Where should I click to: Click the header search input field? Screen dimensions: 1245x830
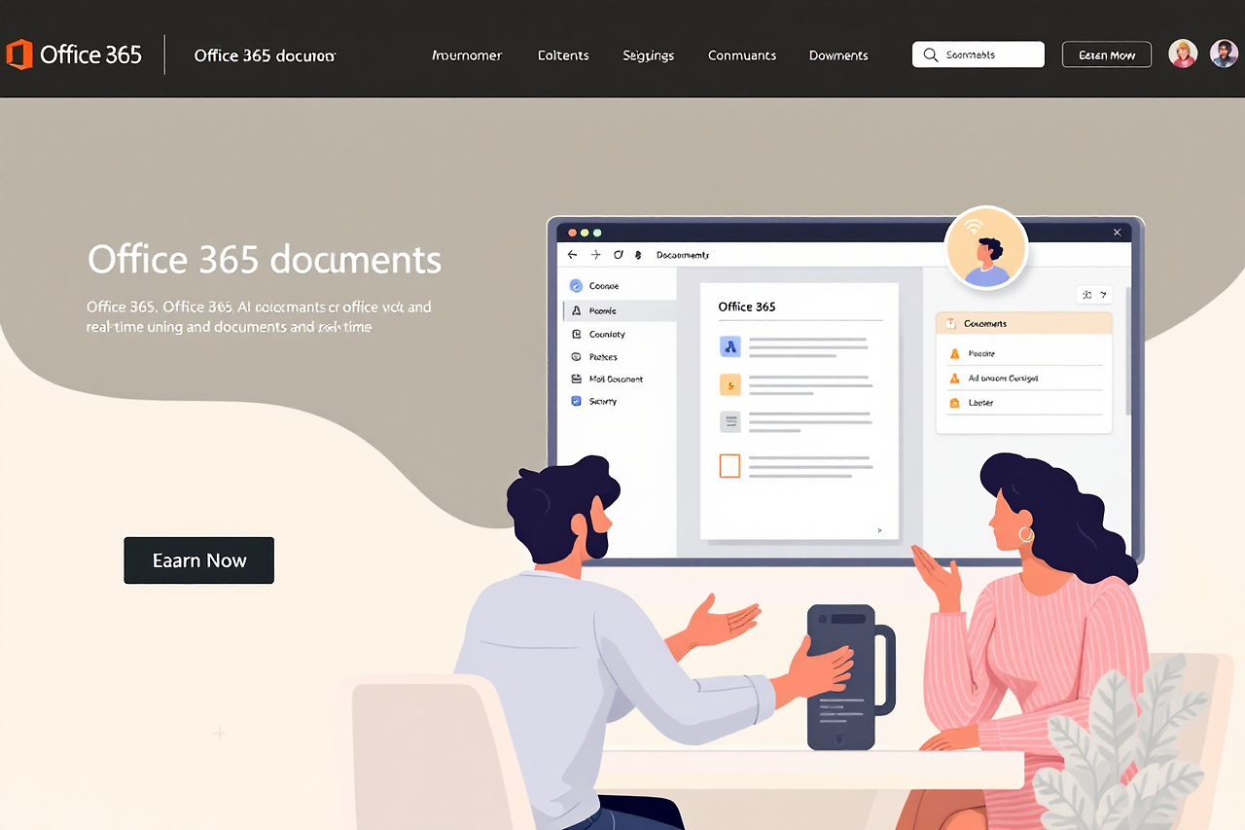(978, 54)
